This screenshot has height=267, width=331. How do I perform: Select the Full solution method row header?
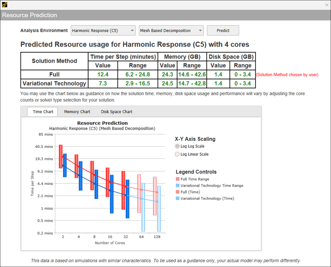54,74
